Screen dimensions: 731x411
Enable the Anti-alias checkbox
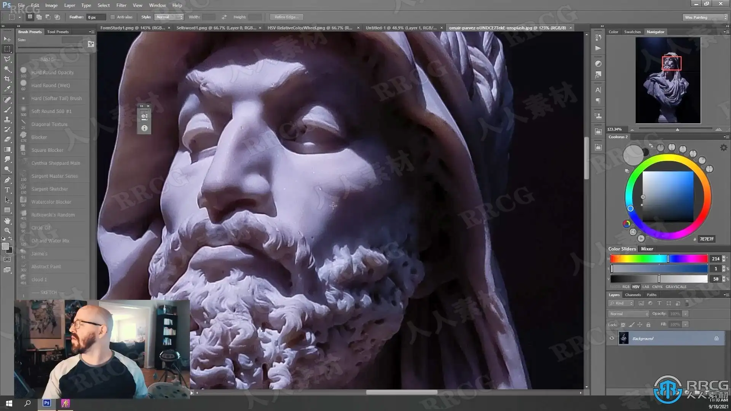click(113, 17)
